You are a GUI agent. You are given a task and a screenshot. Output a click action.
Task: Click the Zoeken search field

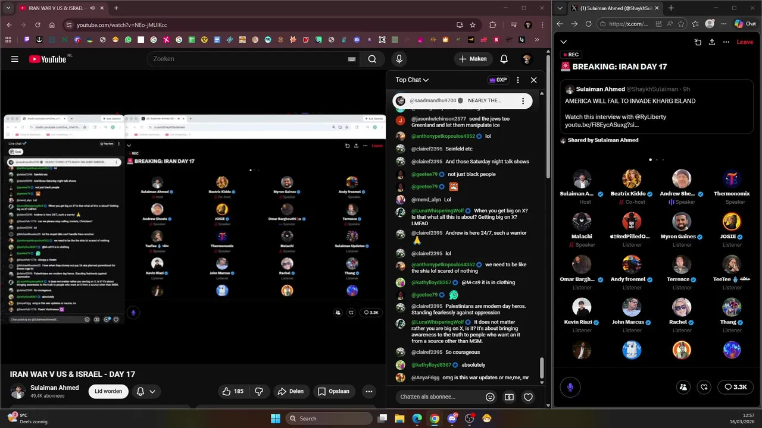(x=250, y=59)
